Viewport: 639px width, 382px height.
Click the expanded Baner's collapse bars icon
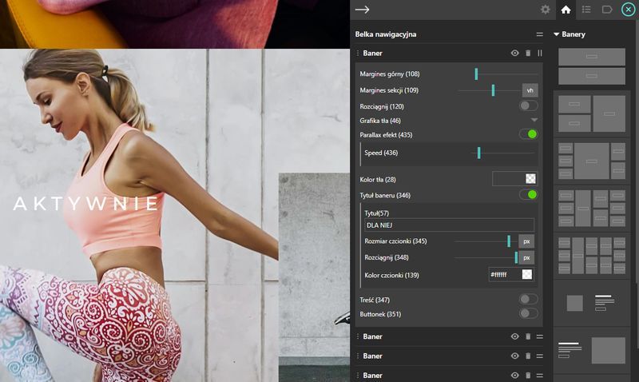click(x=539, y=54)
